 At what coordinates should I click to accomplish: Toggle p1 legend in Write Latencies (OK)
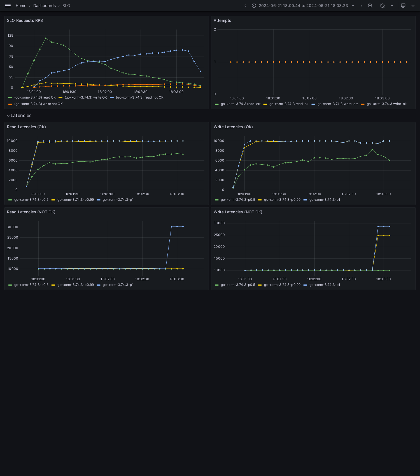point(325,200)
